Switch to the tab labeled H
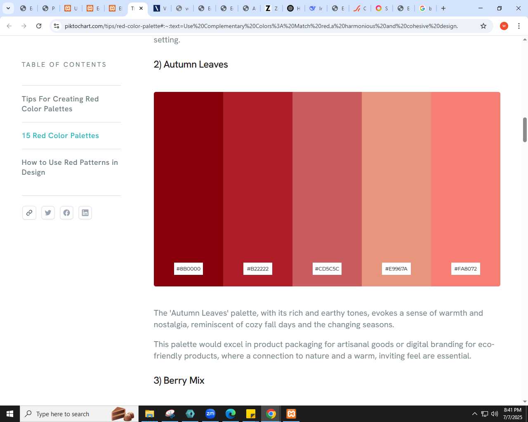This screenshot has width=528, height=422. pyautogui.click(x=294, y=8)
